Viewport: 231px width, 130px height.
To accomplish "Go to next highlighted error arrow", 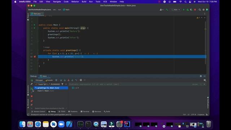I will pos(205,18).
